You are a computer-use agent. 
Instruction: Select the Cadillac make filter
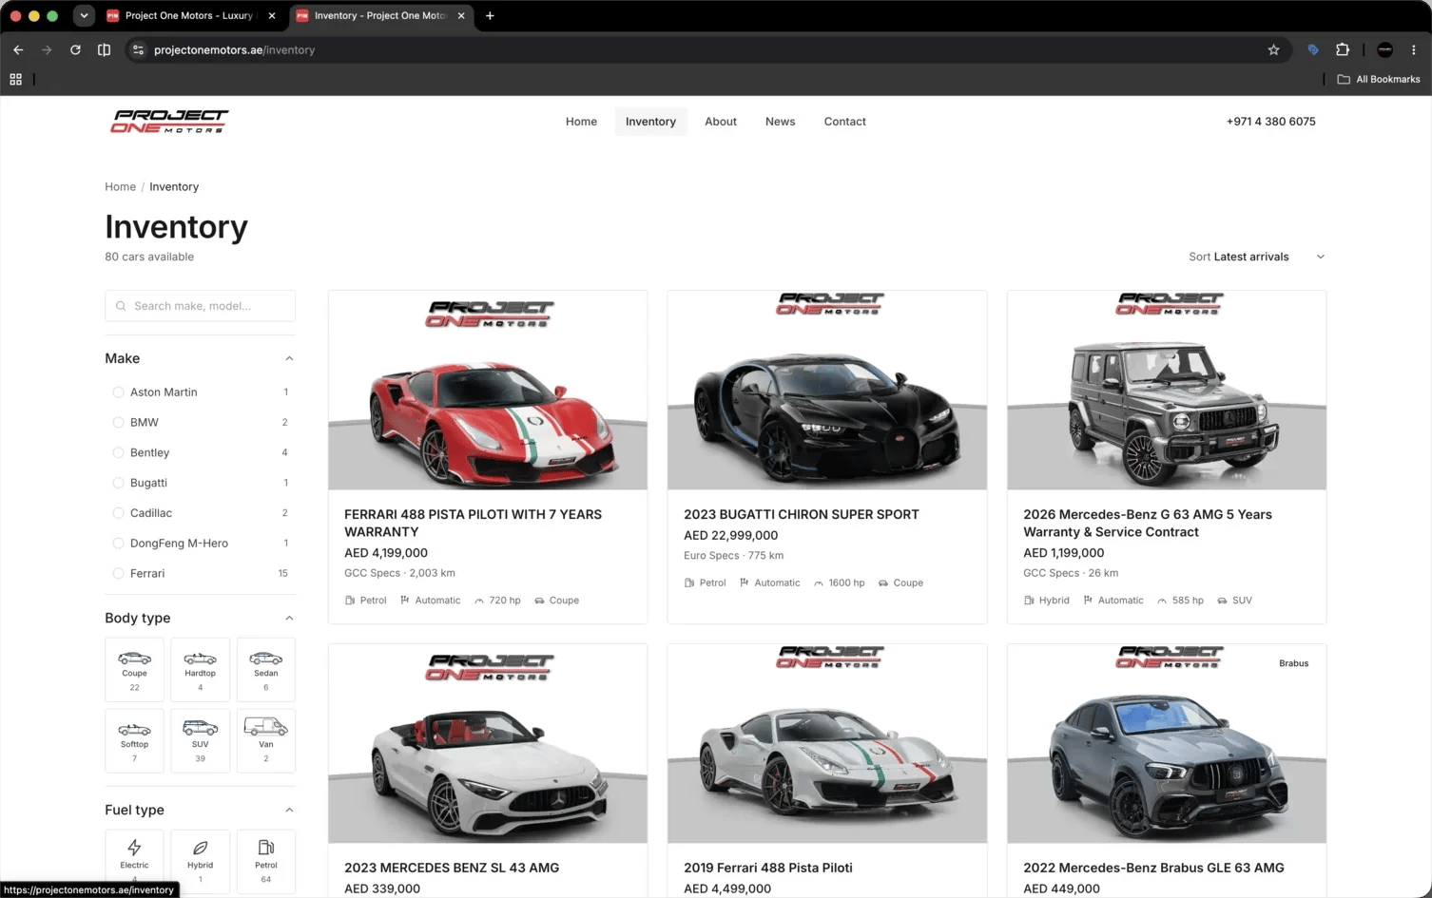200,513
